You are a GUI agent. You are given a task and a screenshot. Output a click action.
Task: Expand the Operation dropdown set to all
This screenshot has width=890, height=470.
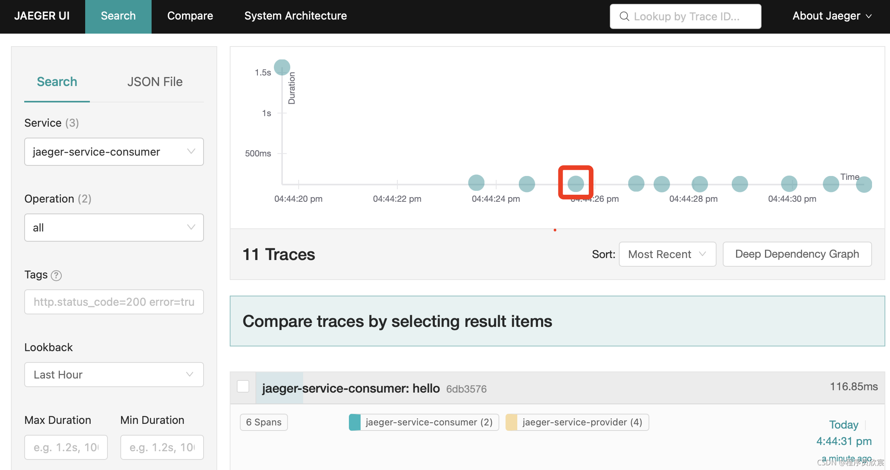pos(114,228)
